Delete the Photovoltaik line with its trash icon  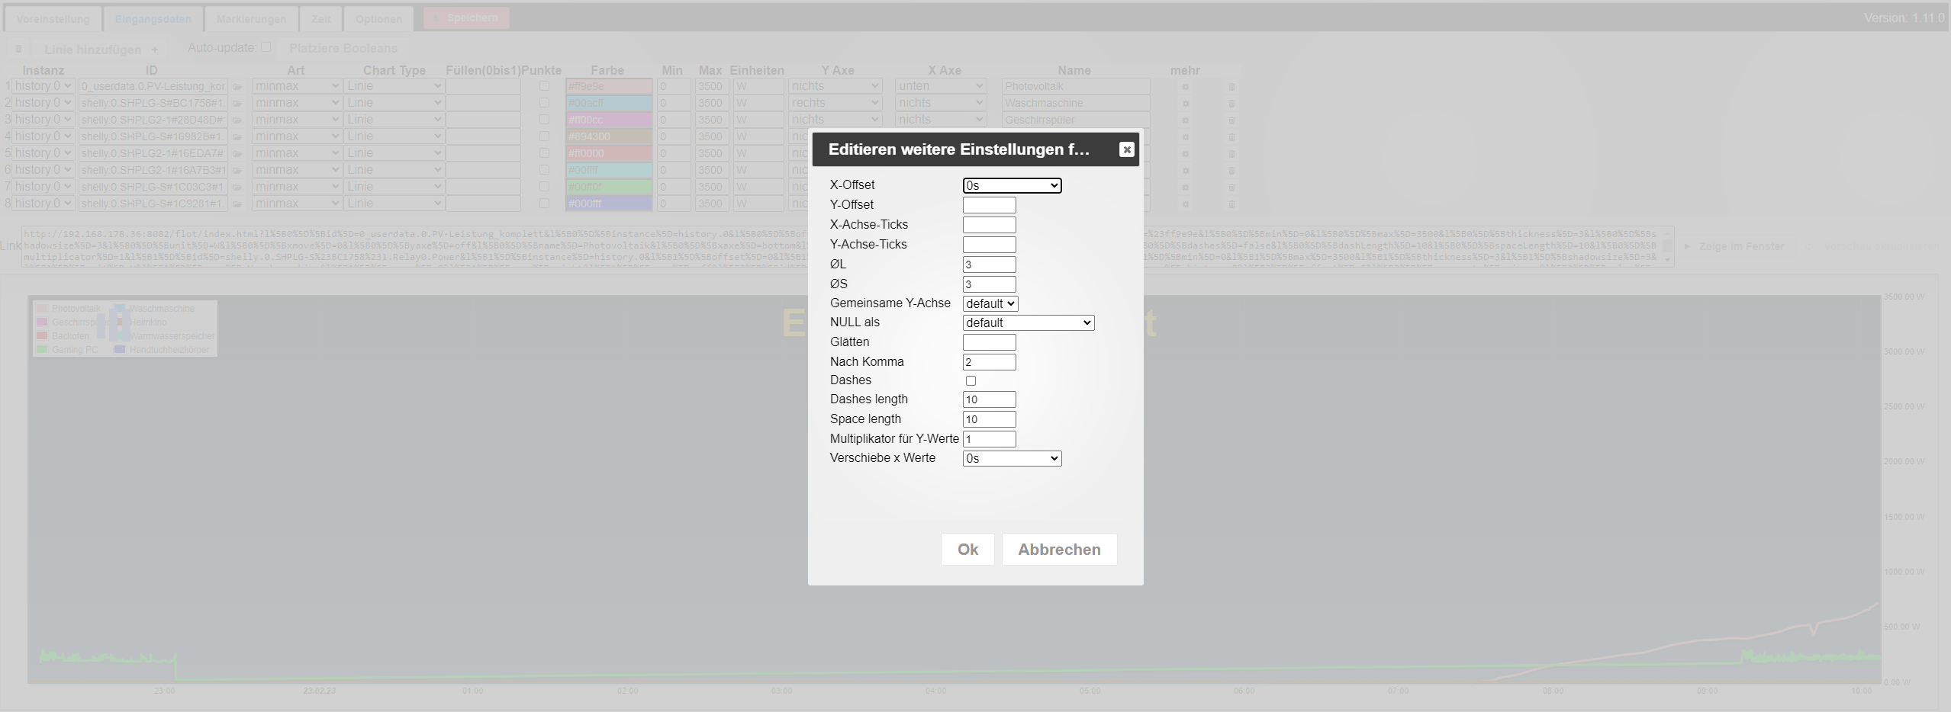click(1231, 87)
